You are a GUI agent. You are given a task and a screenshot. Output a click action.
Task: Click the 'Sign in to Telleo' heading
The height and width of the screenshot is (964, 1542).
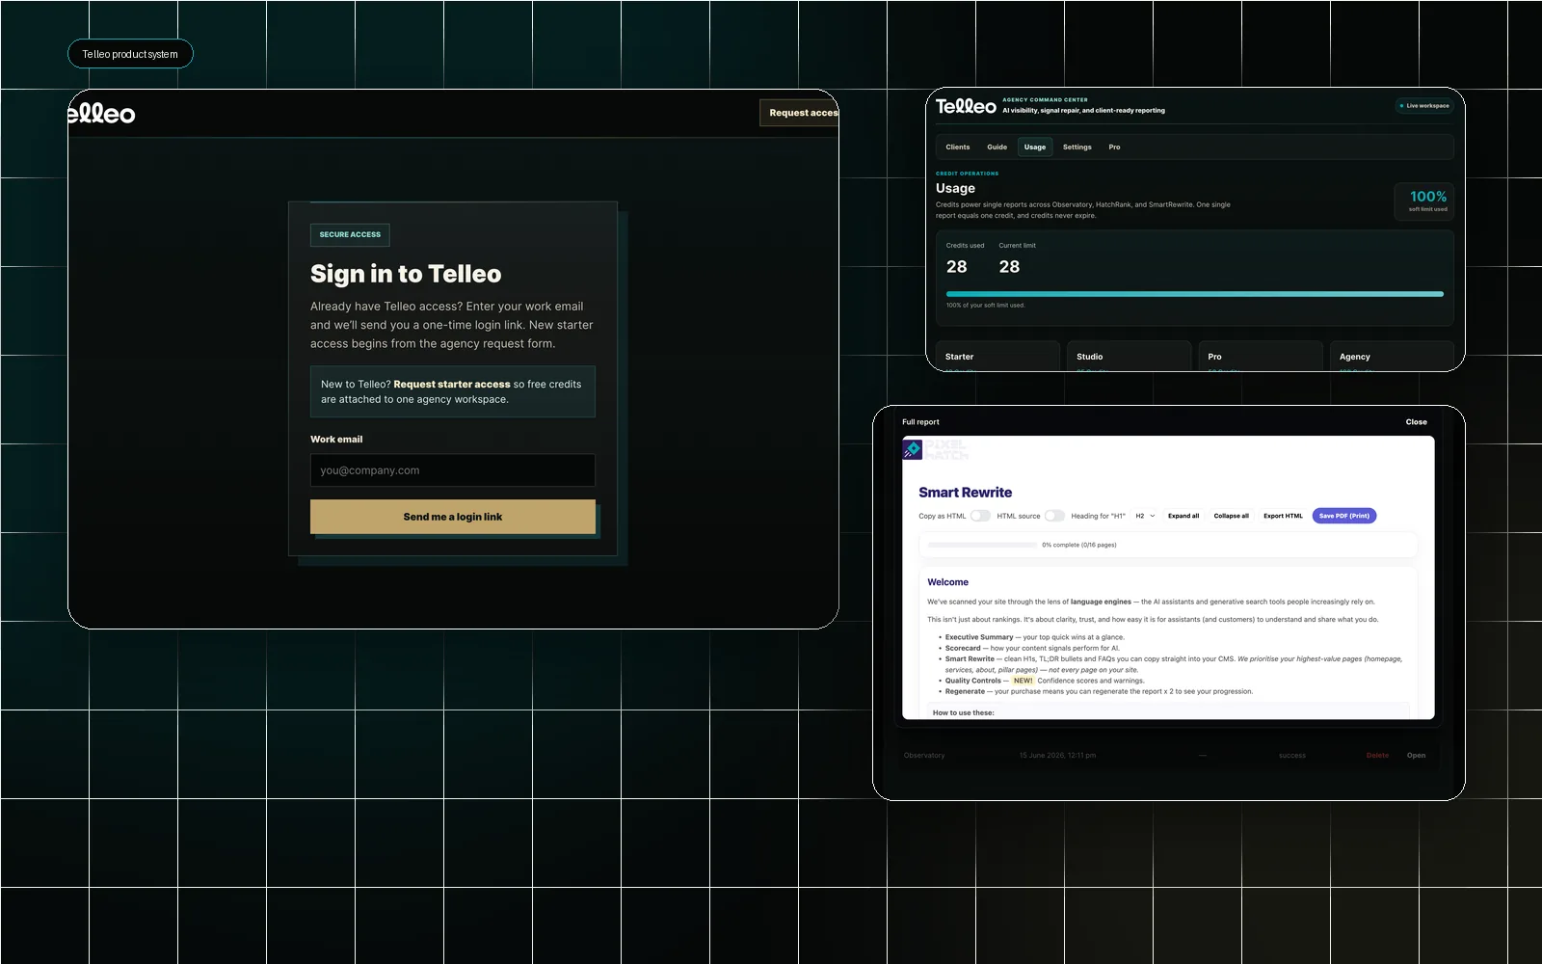point(406,274)
